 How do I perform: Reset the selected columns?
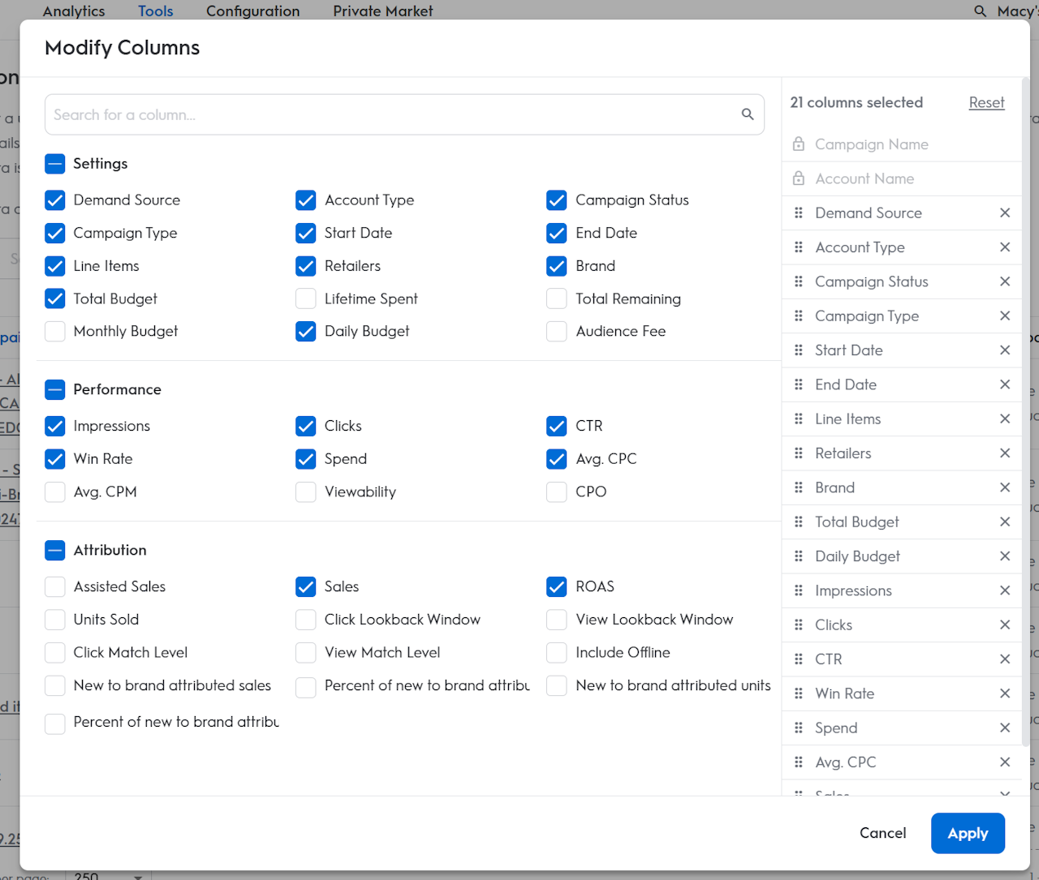986,102
